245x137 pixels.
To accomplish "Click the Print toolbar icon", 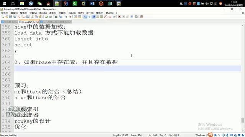I will tap(27, 17).
